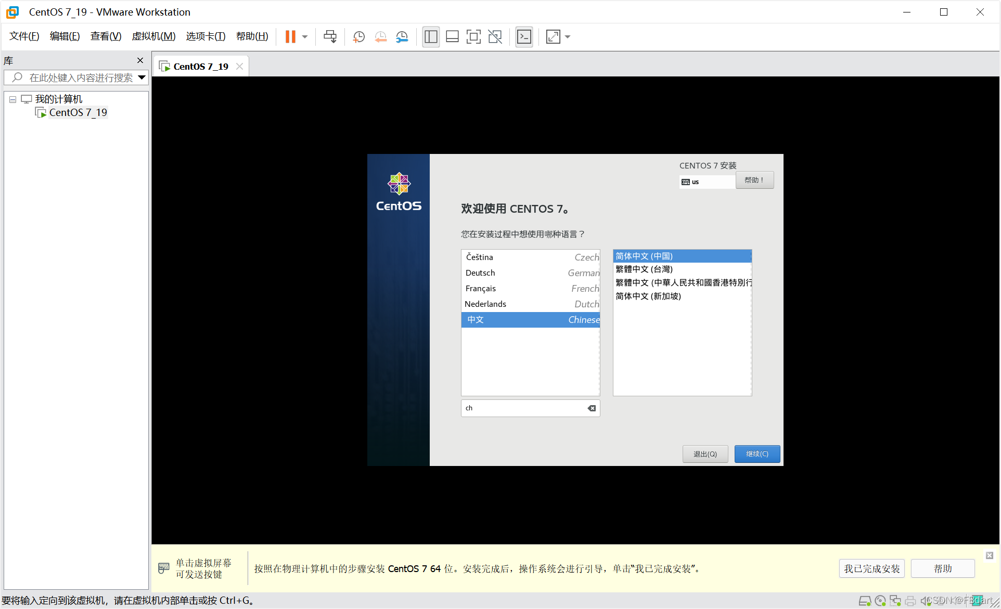The width and height of the screenshot is (1001, 609).
Task: Send Ctrl+Alt+Del to the guest
Action: click(x=330, y=36)
